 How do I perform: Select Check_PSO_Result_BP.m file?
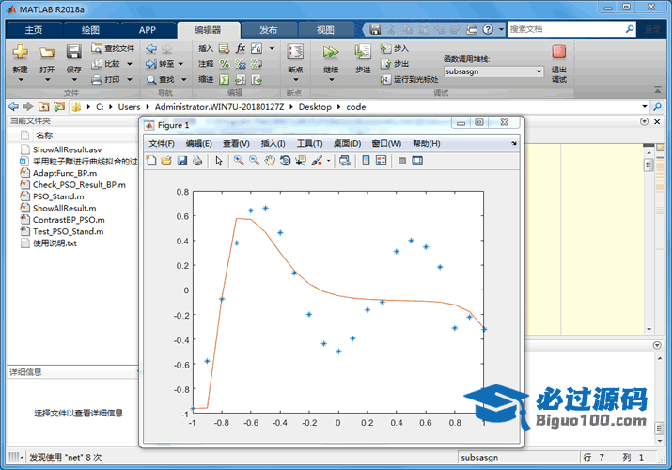pos(79,185)
